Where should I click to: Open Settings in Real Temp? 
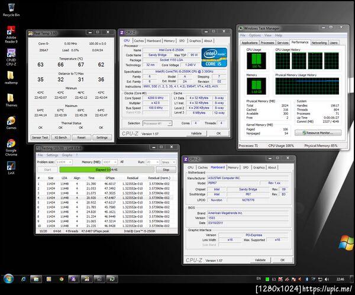pos(102,138)
